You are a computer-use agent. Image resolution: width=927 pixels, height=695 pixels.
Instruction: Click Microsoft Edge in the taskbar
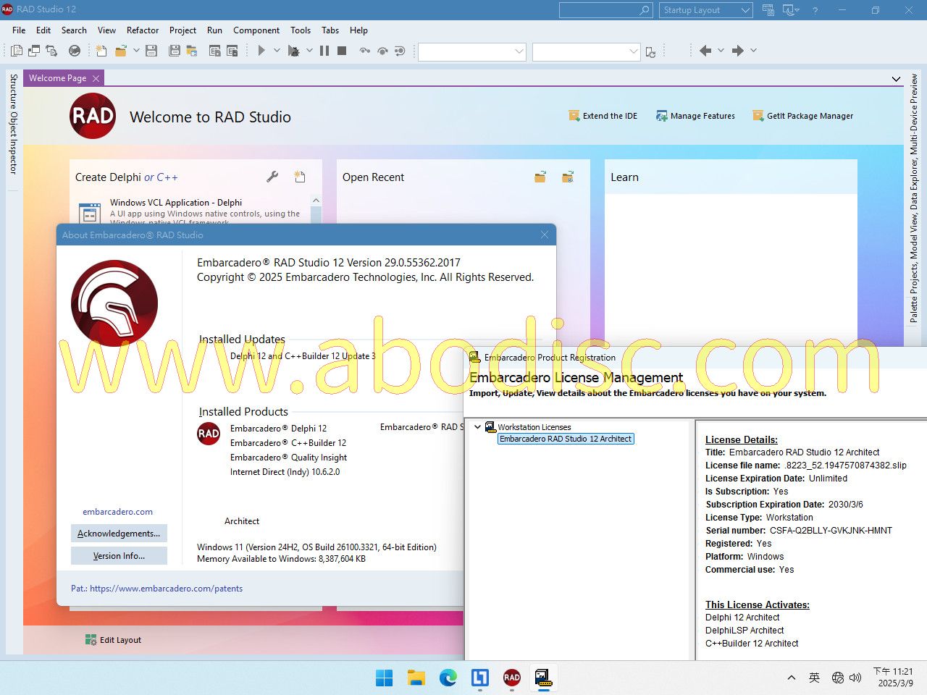[x=448, y=678]
